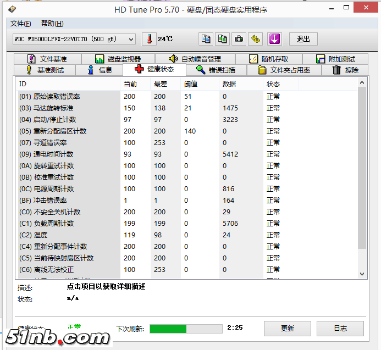Open the options wrench icon

[x=256, y=39]
